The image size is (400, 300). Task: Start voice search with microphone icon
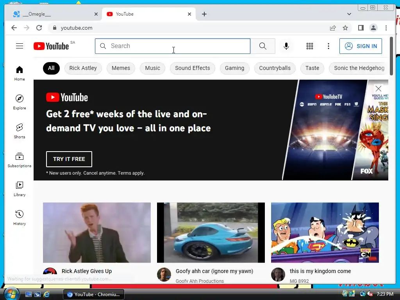point(286,46)
